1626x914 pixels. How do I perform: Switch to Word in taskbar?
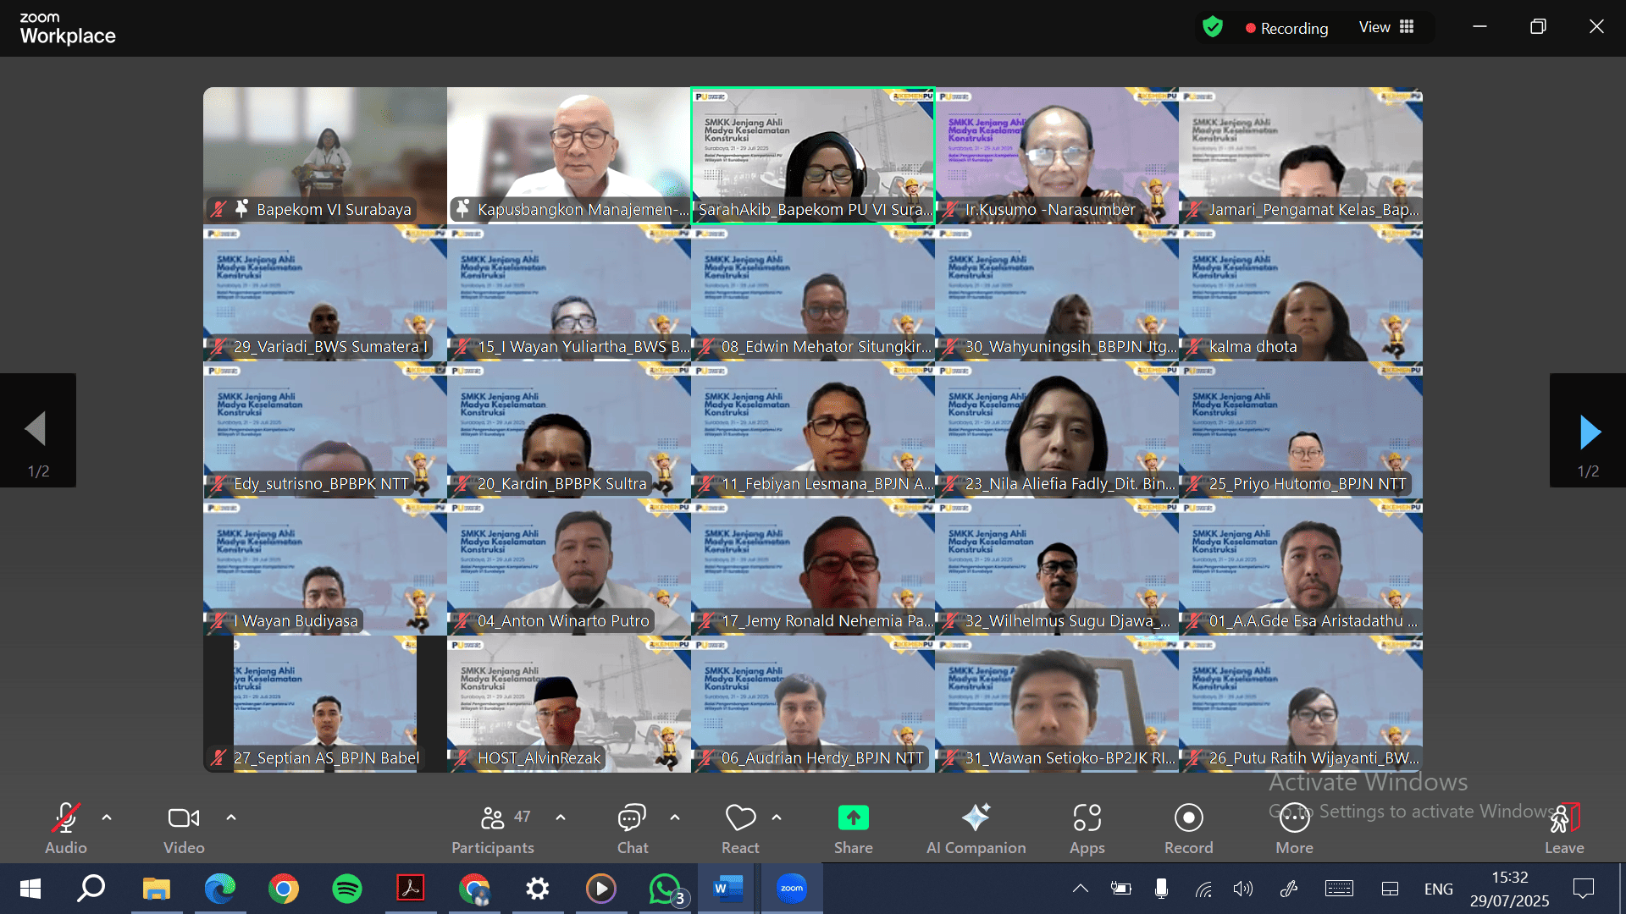pyautogui.click(x=728, y=889)
